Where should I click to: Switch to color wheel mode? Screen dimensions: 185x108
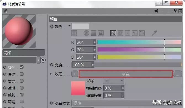(86, 33)
